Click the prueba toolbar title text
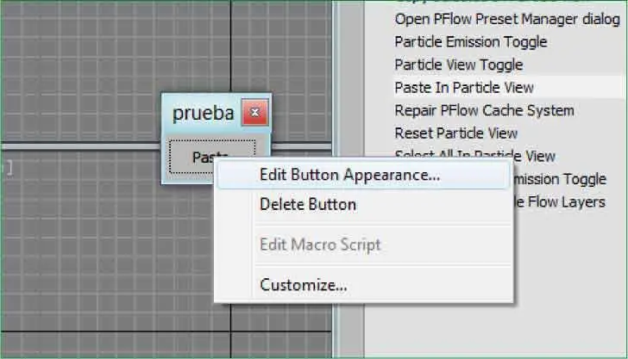The width and height of the screenshot is (628, 359). [x=203, y=113]
